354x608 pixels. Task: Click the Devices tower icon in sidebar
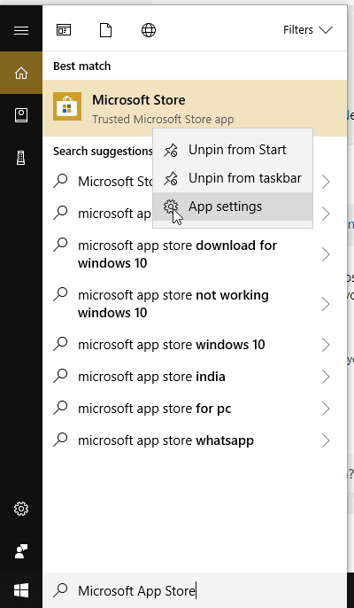[21, 158]
